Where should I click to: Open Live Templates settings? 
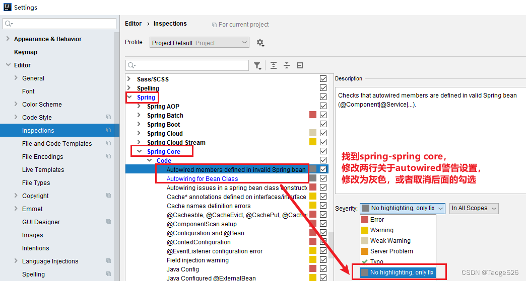point(43,169)
